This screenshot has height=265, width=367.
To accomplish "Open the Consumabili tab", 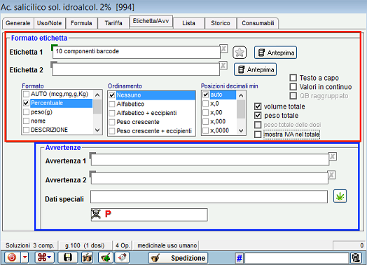I will 258,23.
